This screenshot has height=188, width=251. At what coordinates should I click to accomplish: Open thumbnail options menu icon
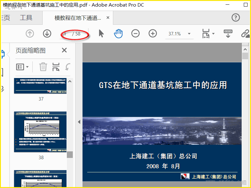(x=20, y=67)
